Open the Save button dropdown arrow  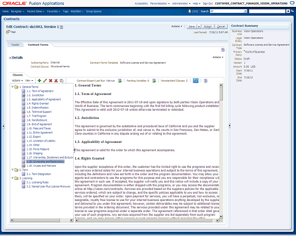199,27
